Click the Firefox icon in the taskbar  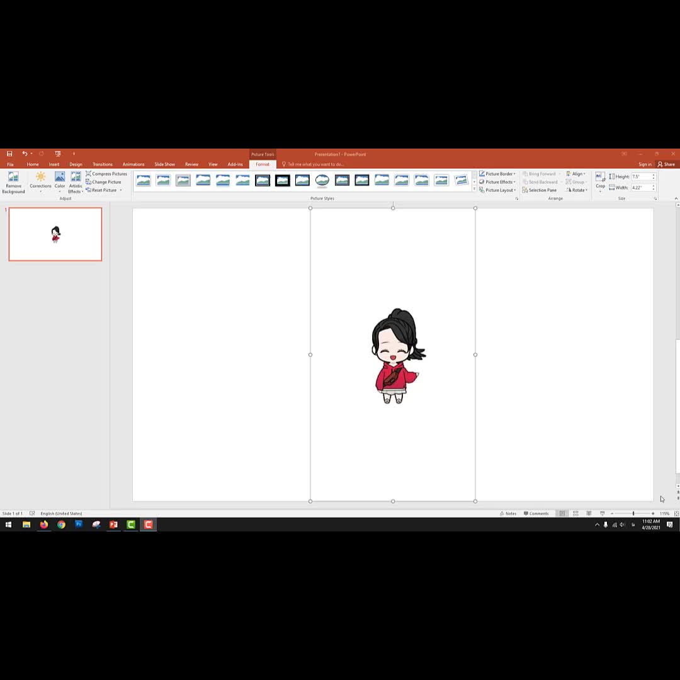pos(43,524)
